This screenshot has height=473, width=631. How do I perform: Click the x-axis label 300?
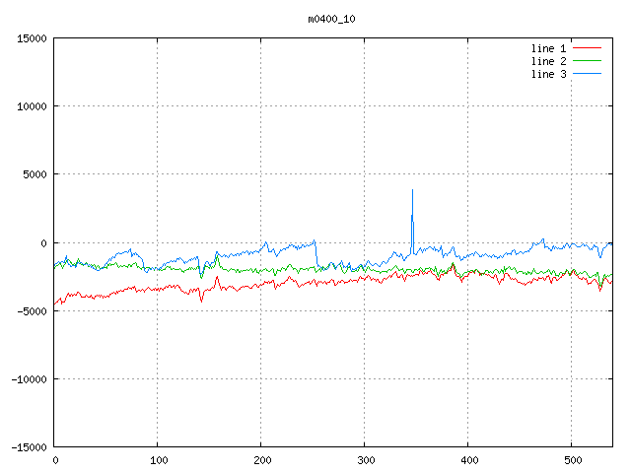366,460
